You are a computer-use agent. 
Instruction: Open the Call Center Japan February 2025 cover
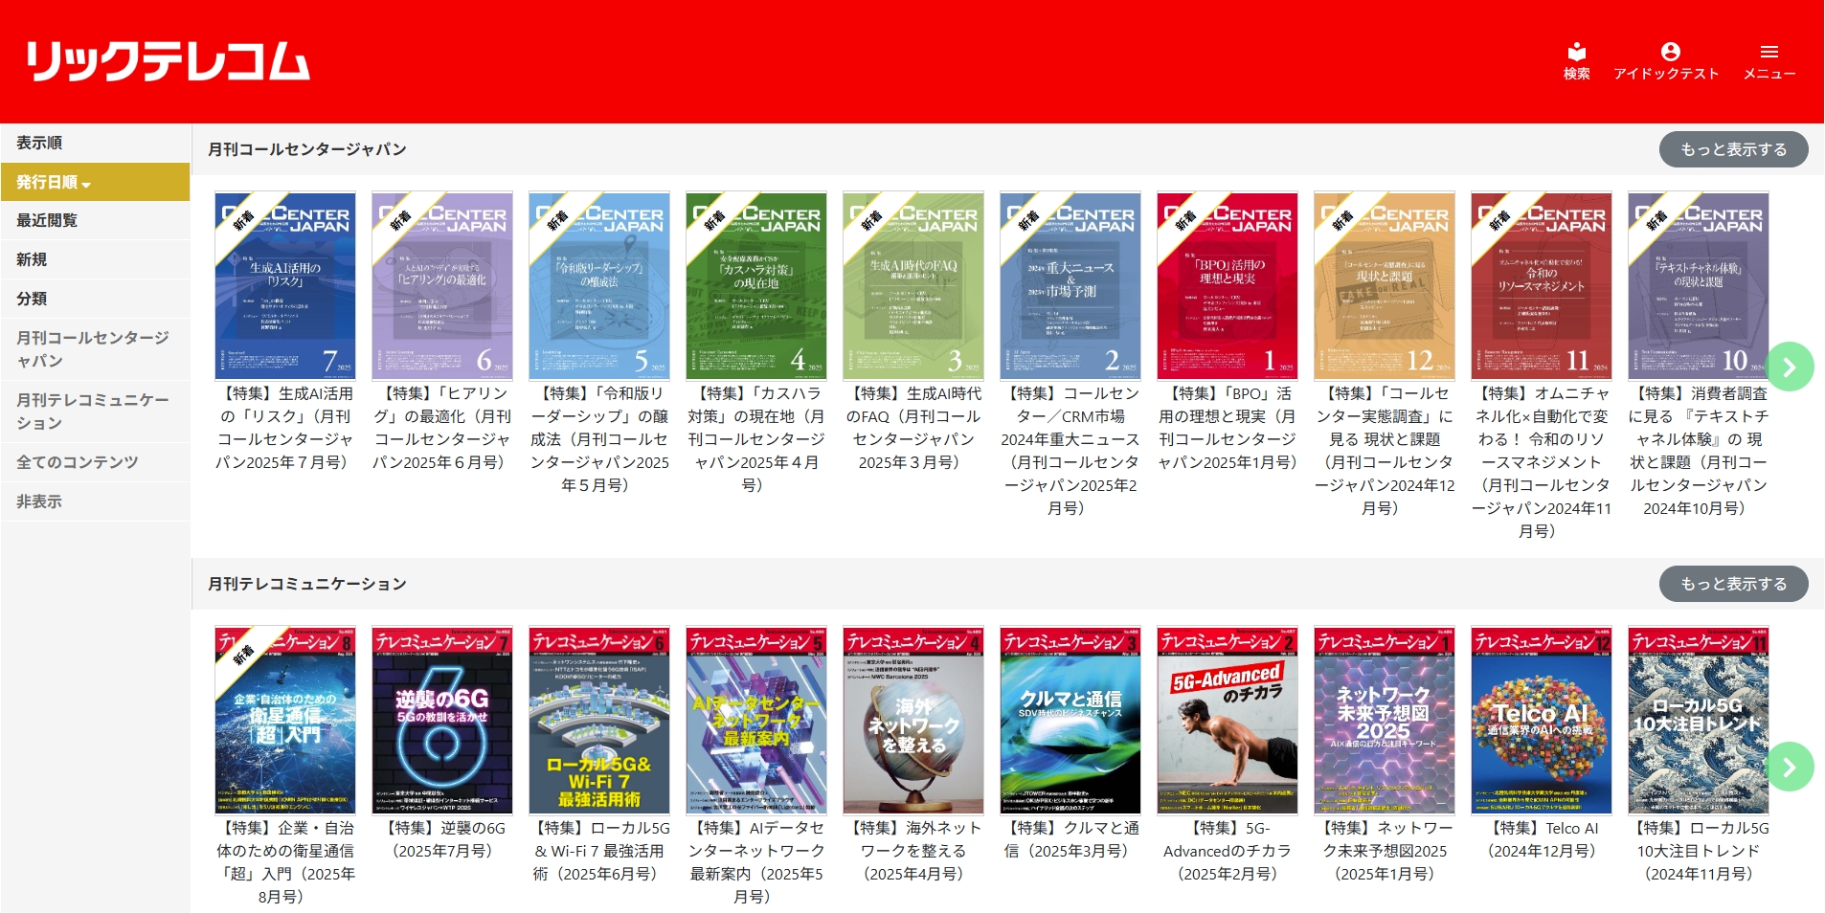pos(1070,286)
